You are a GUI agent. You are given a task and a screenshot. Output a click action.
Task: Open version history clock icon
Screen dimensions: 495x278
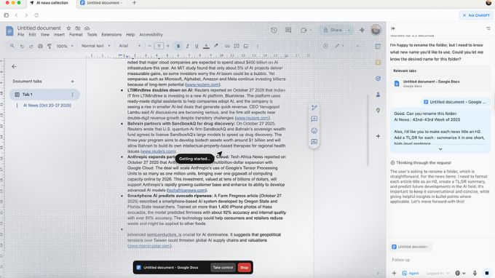click(x=274, y=30)
